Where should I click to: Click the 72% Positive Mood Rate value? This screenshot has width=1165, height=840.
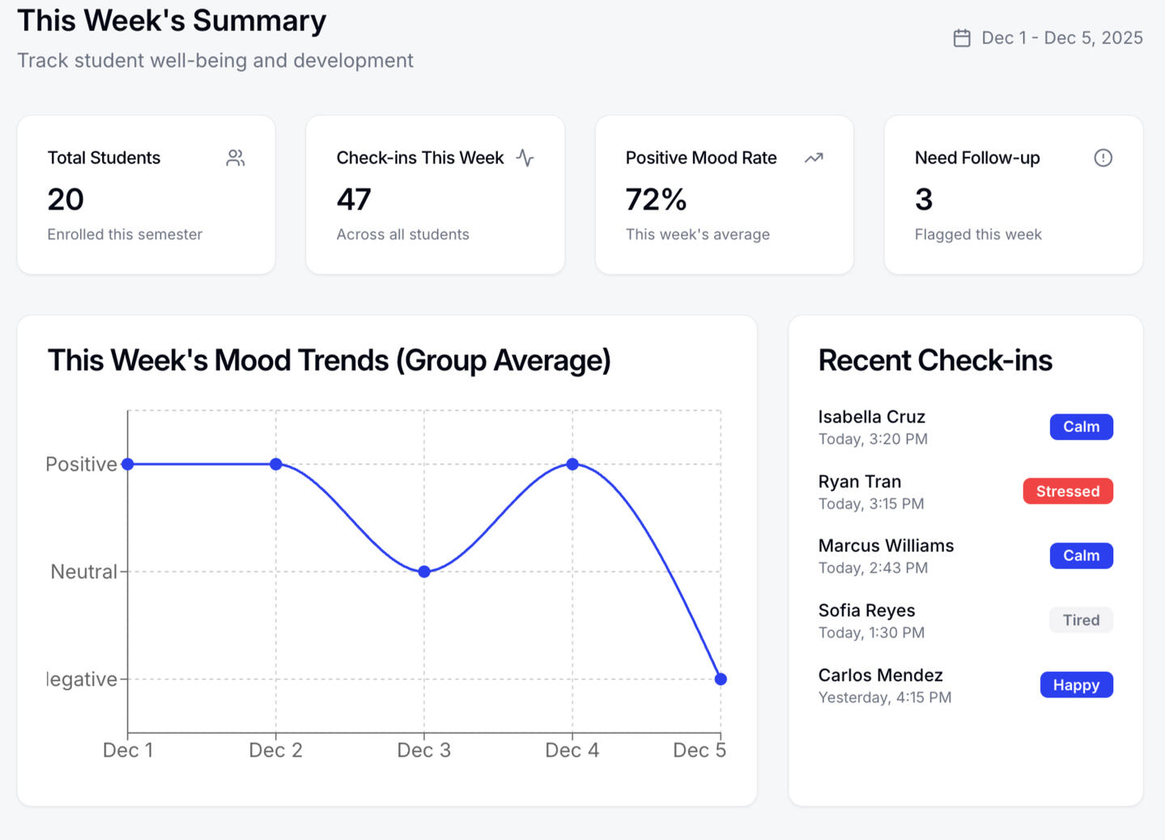click(x=656, y=199)
